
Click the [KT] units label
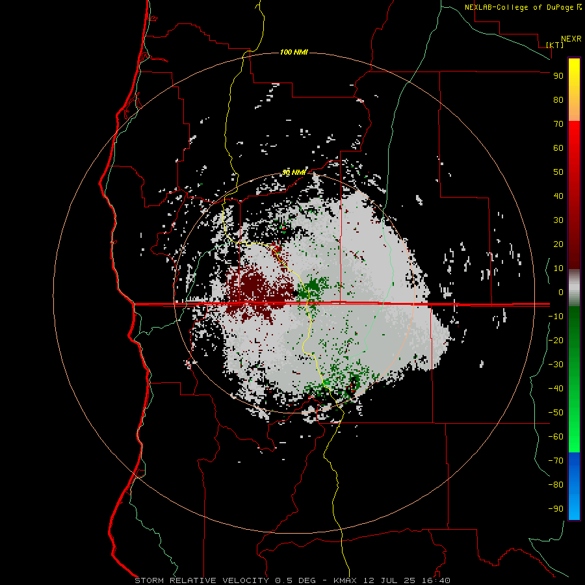coord(555,45)
